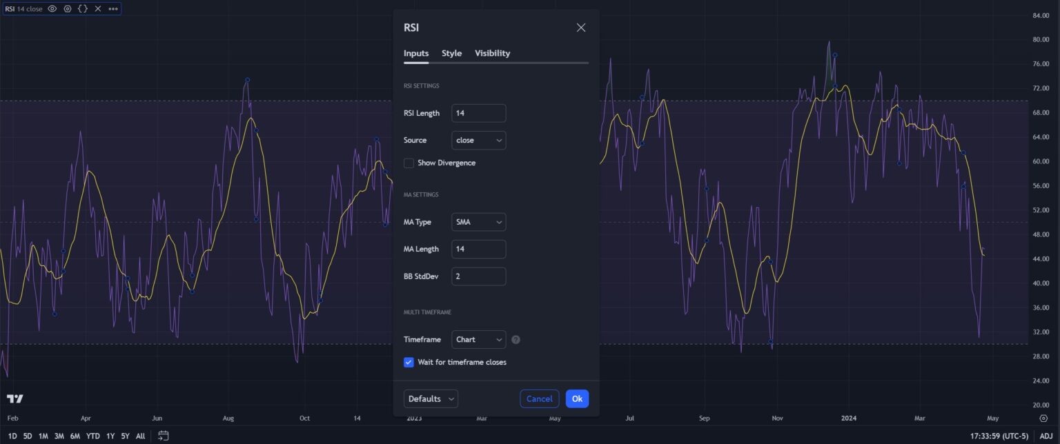Click the TradingView logo on chart

[x=15, y=398]
